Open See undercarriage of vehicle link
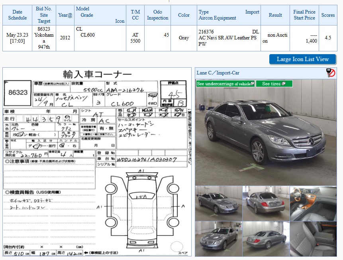343x260 pixels. (x=225, y=84)
